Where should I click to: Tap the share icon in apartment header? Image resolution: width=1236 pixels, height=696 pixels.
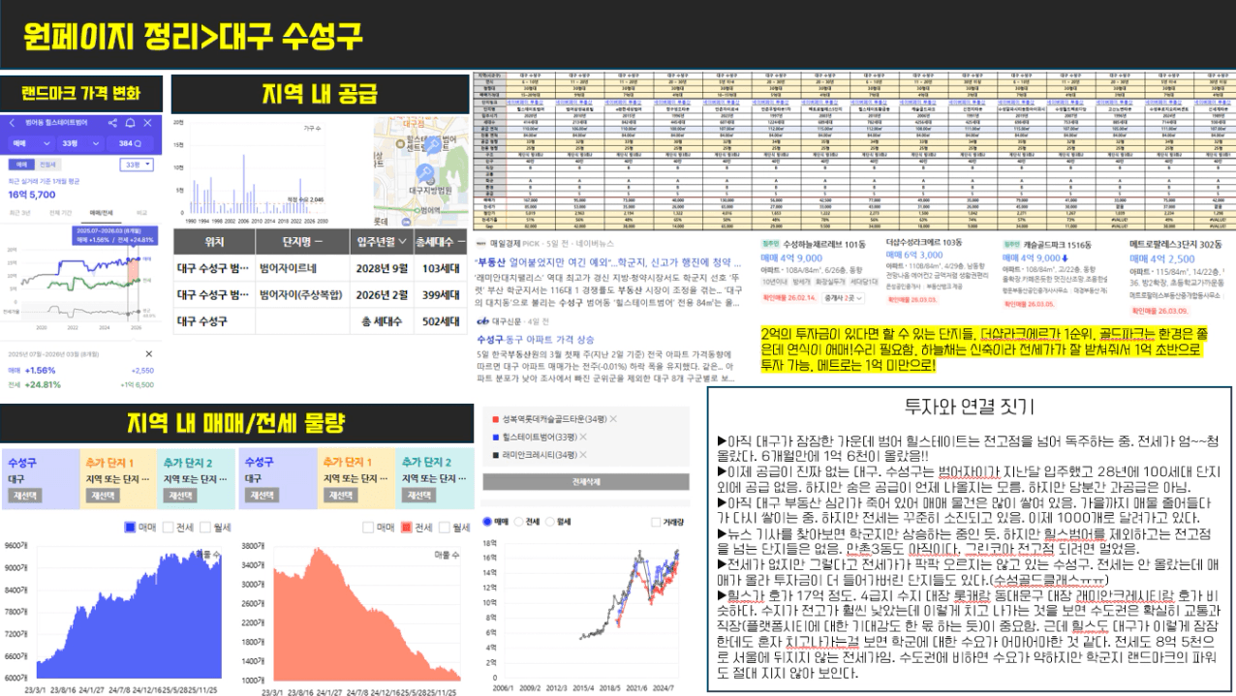click(112, 123)
